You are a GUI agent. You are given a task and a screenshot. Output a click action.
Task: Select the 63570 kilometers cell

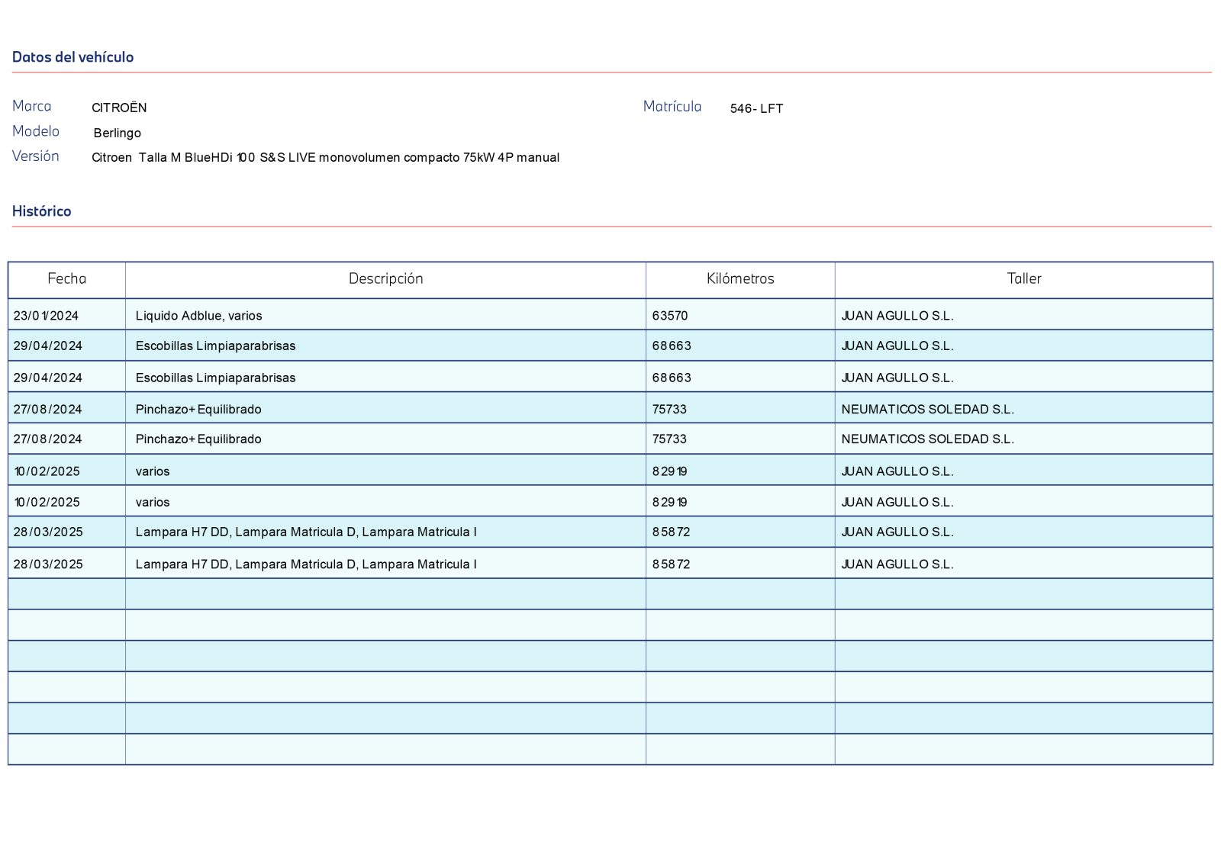pyautogui.click(x=670, y=315)
